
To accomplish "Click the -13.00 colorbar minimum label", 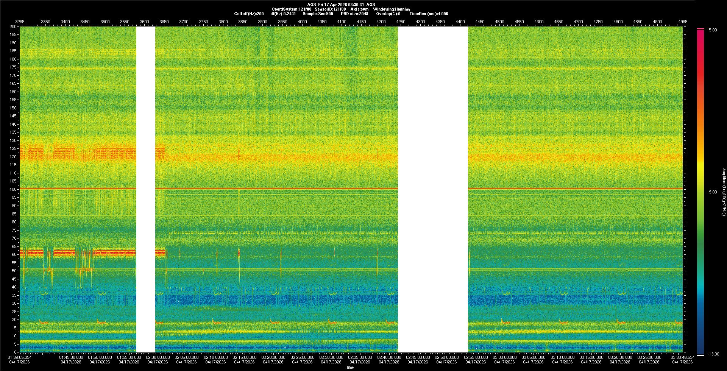I will pyautogui.click(x=713, y=354).
